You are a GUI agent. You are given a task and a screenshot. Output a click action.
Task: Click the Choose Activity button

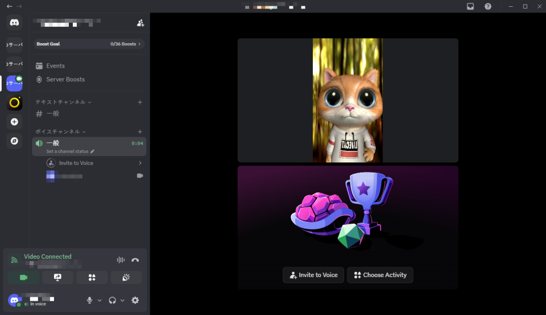click(380, 275)
